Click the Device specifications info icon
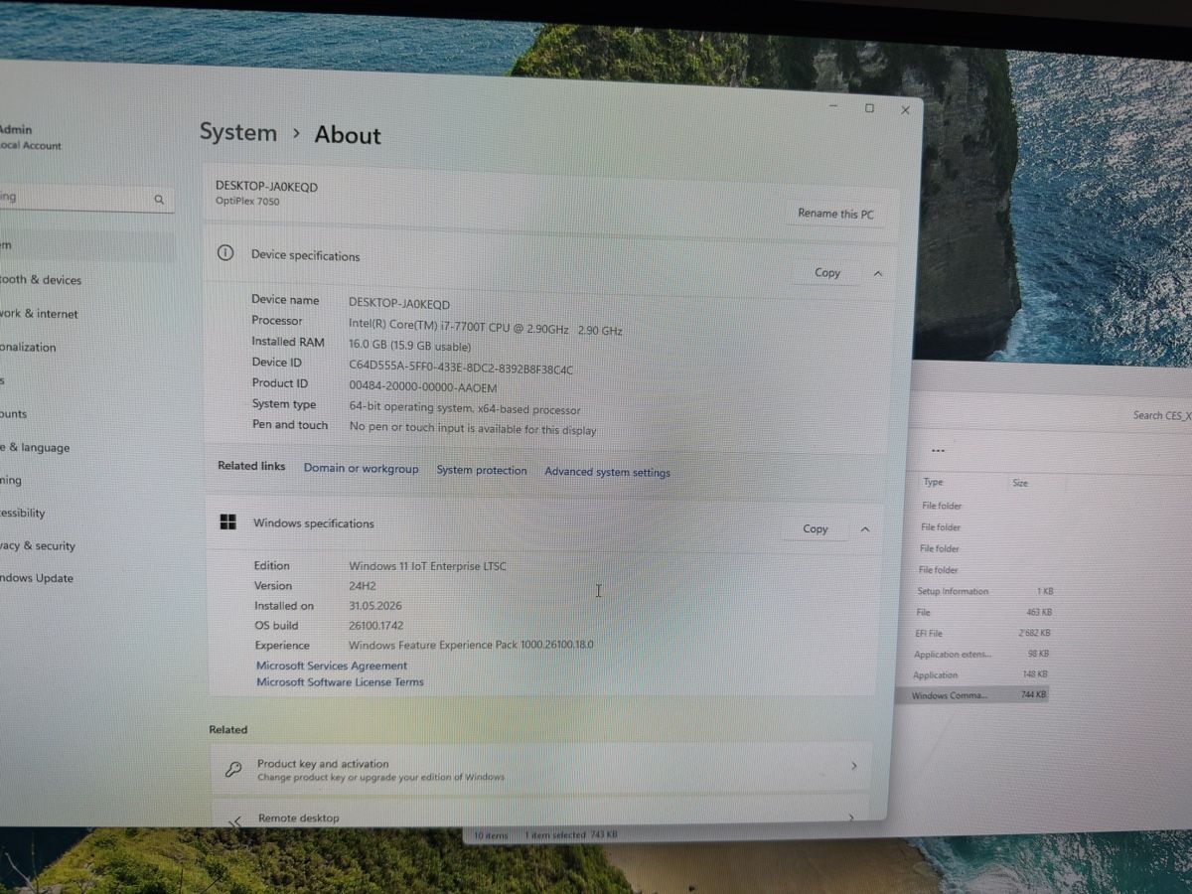This screenshot has width=1192, height=894. (225, 253)
